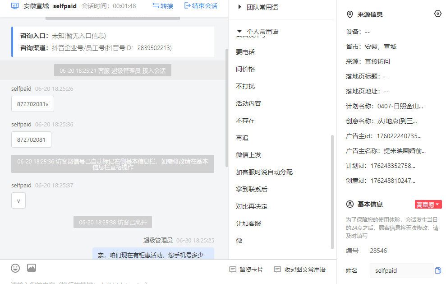Select the 让加客服 quick phrase
Screen dimensions: 446x284
(x=248, y=223)
